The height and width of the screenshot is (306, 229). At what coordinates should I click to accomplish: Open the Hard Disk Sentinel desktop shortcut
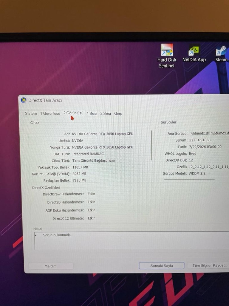pyautogui.click(x=167, y=56)
